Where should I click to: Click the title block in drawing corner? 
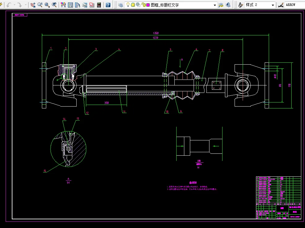279,212
